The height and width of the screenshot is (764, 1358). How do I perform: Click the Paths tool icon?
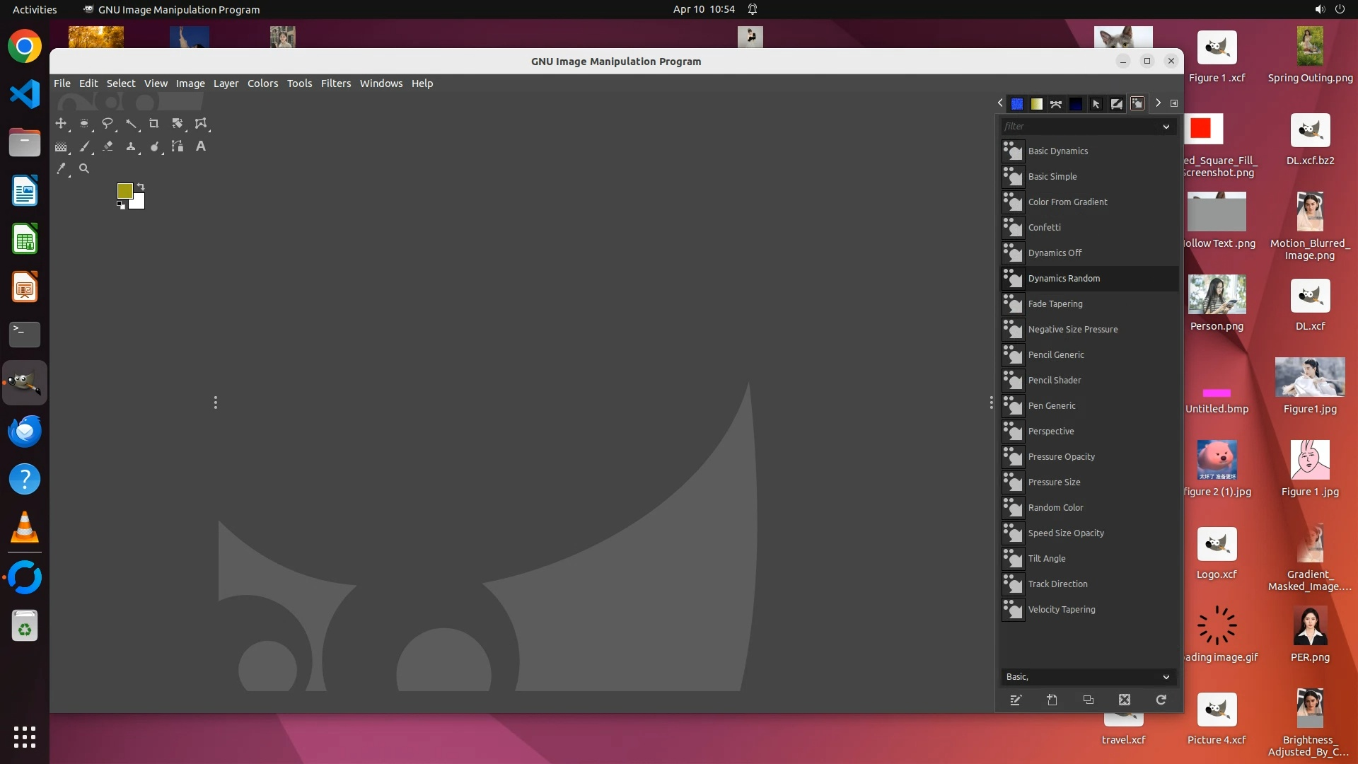click(178, 146)
